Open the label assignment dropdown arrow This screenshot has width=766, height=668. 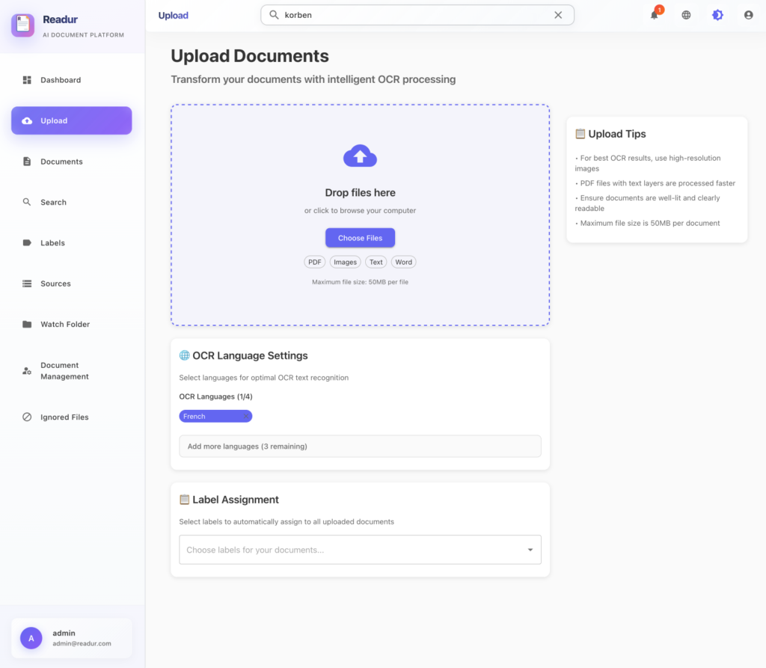530,550
